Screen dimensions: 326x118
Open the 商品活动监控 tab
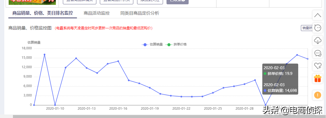(97, 13)
